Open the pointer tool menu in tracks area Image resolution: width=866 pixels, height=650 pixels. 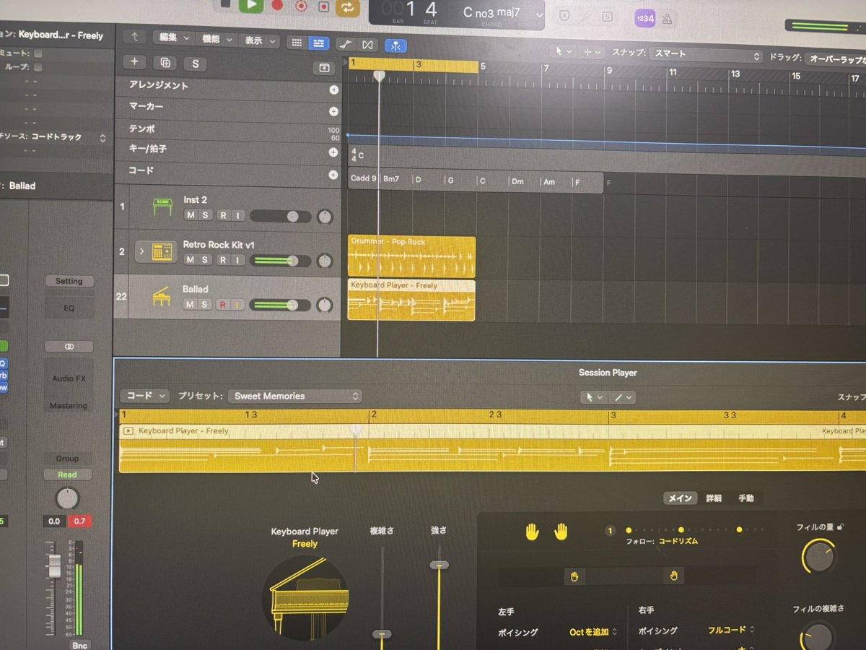(561, 51)
